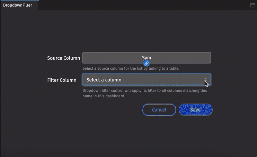
Task: Cancel the dropdown filter settings
Action: 159,110
